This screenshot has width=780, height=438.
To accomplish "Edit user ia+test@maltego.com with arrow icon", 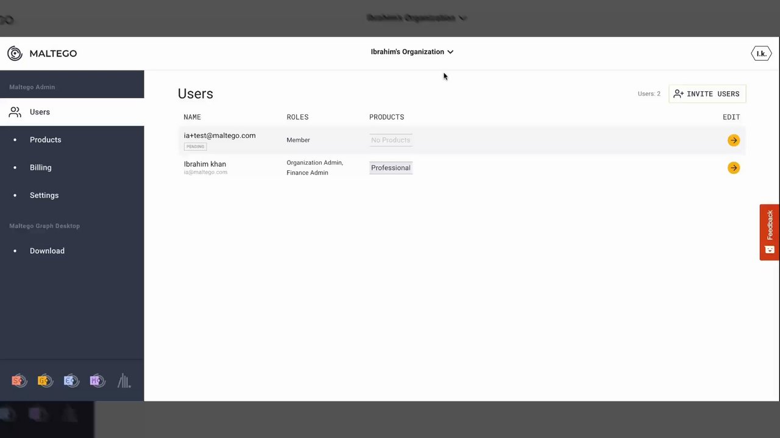I will [x=734, y=141].
